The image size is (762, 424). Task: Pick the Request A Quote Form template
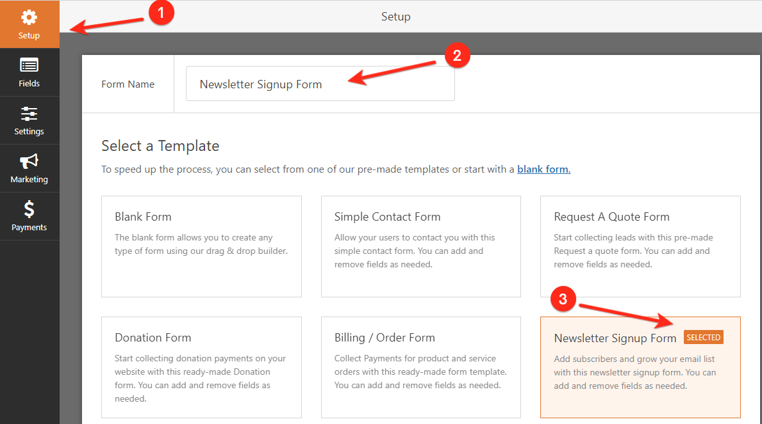coord(640,246)
